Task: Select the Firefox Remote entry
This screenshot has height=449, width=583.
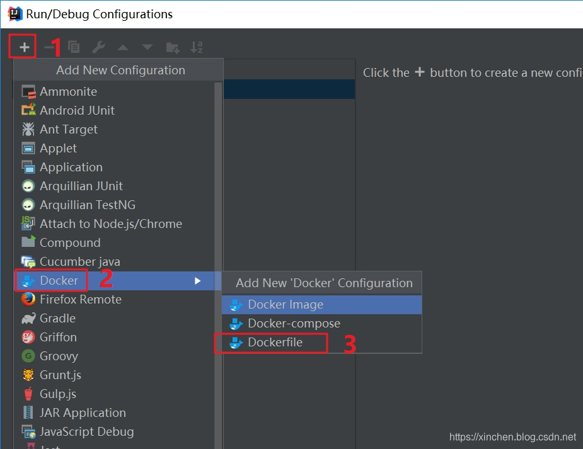Action: coord(114,299)
